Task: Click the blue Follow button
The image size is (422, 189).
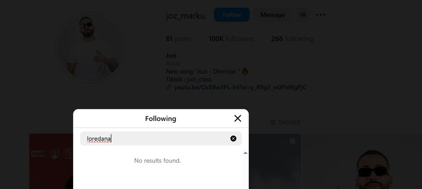Action: pos(232,15)
